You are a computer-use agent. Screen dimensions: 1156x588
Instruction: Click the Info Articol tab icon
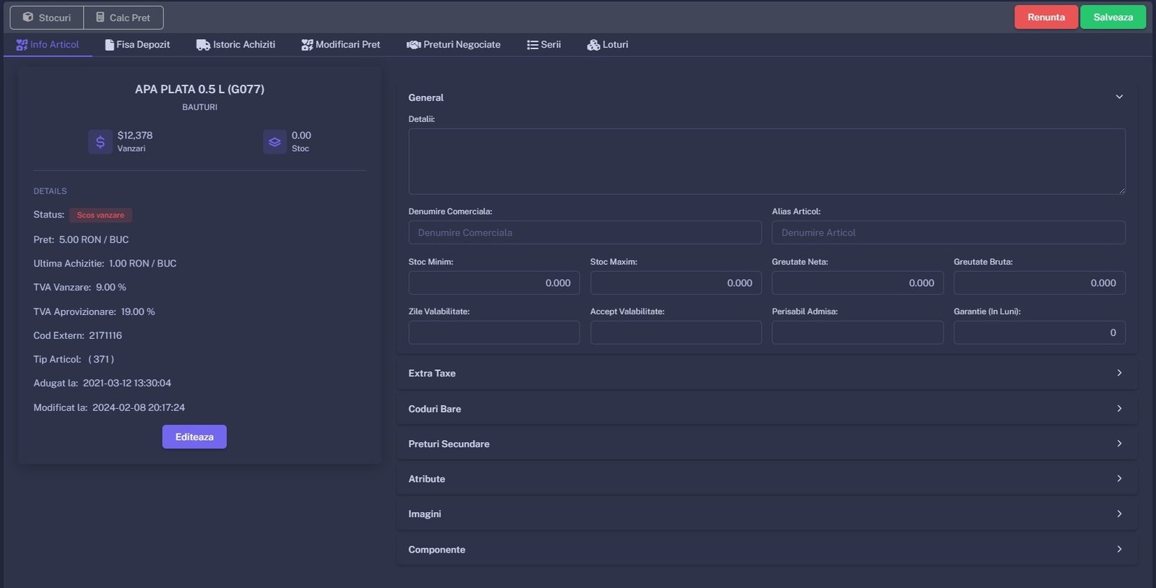pos(22,45)
